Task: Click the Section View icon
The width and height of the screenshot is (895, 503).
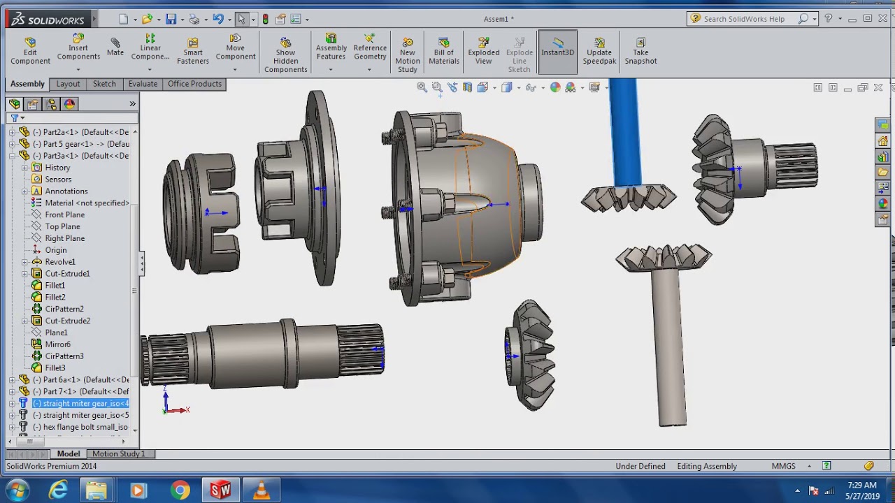Action: pos(467,87)
